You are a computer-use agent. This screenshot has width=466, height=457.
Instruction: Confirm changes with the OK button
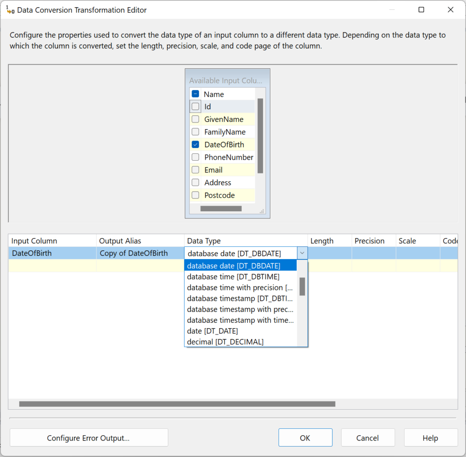tap(305, 437)
